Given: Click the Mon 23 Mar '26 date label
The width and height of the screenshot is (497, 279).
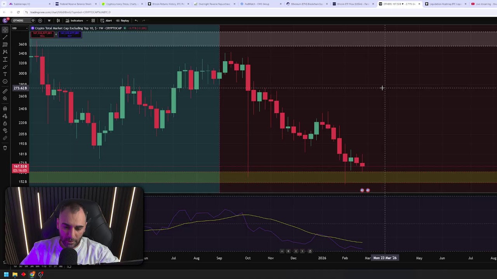Looking at the screenshot, I should coord(385,258).
